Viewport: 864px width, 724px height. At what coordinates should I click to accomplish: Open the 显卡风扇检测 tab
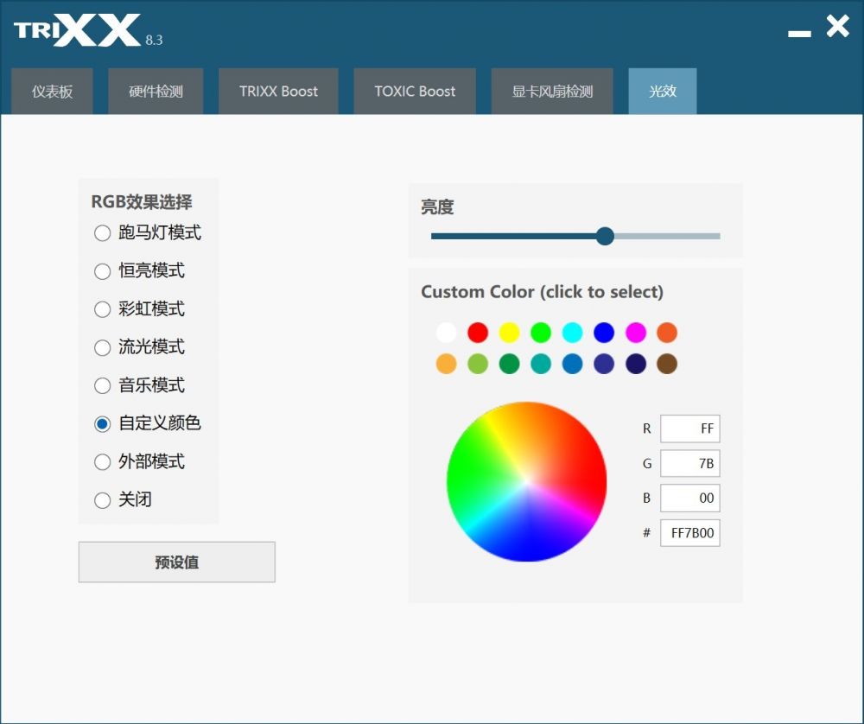tap(552, 92)
